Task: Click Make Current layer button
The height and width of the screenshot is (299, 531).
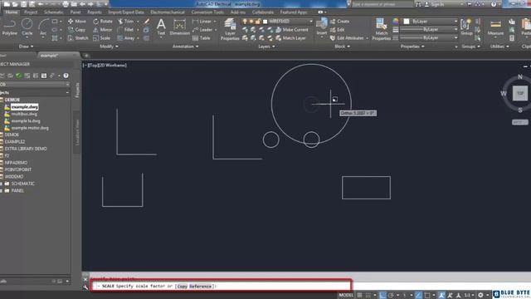Action: coord(292,30)
